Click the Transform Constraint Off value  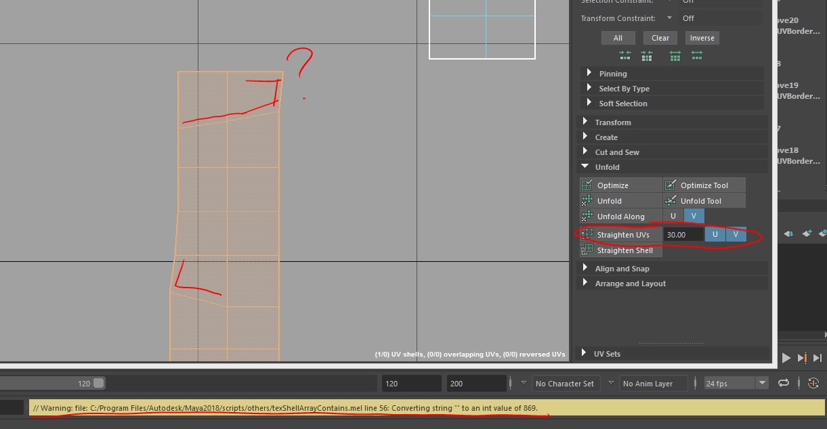tap(688, 18)
